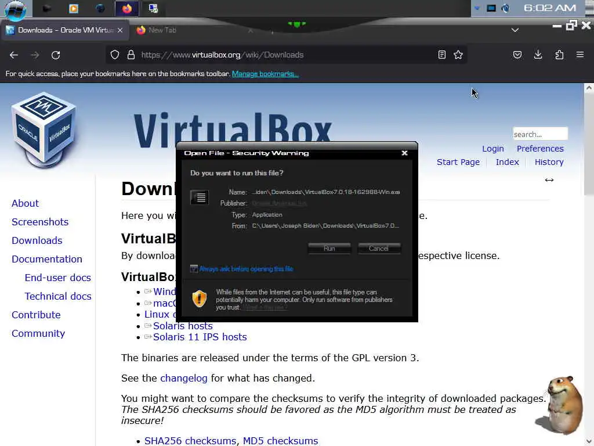Toggle reader view in the address bar
Screen dimensions: 594x446
point(441,55)
